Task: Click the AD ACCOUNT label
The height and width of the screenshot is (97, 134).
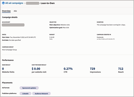Action: [x=6, y=22]
